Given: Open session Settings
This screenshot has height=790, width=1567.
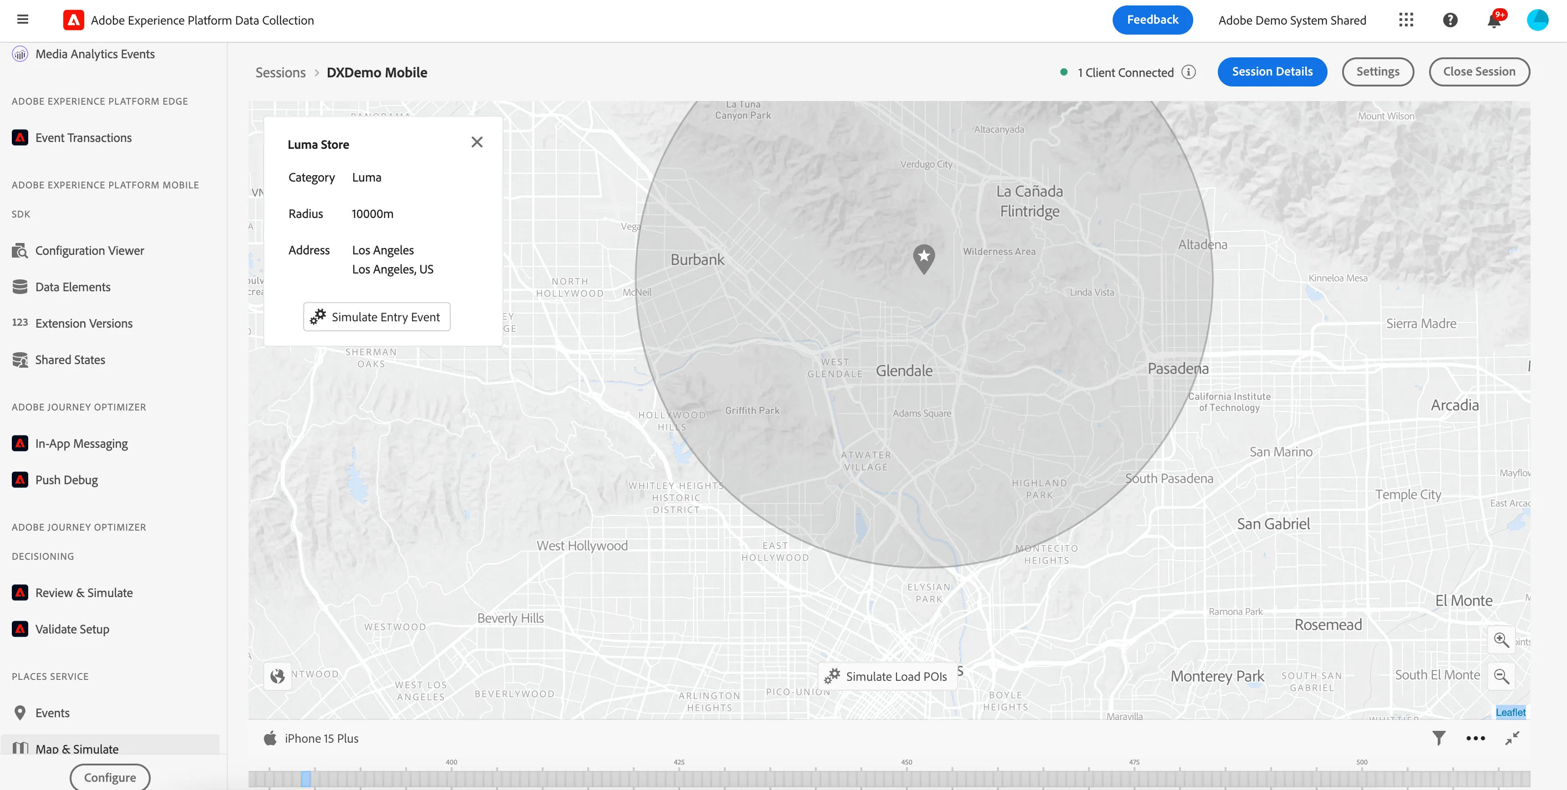Looking at the screenshot, I should click(x=1377, y=72).
